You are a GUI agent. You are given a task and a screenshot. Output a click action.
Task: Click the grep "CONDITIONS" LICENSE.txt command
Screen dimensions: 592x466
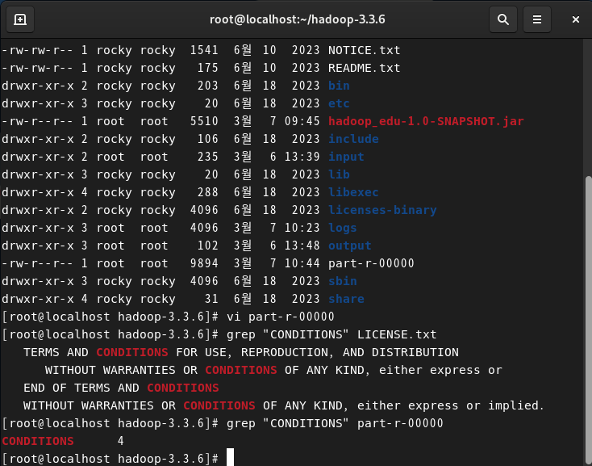click(x=331, y=334)
